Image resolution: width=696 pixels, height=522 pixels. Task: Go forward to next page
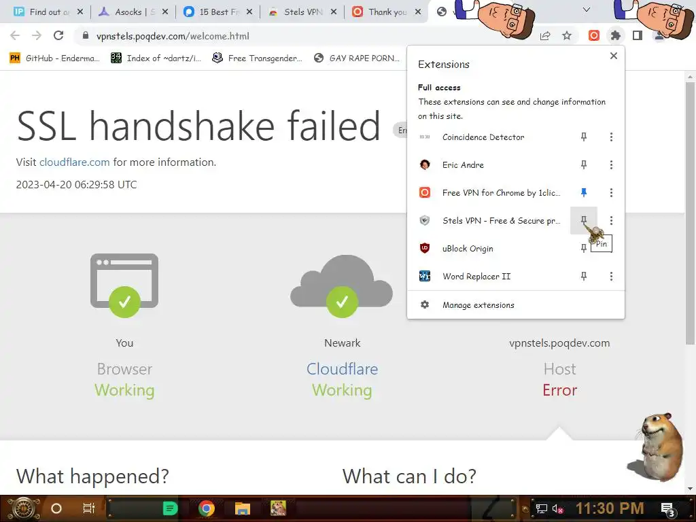(x=37, y=35)
